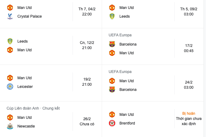This screenshot has width=206, height=137.
Task: Click the Newcastle club crest
Action: [10, 126]
